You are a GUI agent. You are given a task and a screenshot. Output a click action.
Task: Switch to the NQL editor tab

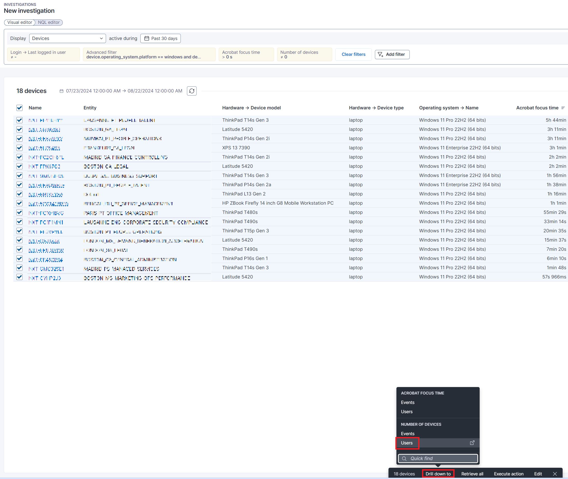[49, 22]
